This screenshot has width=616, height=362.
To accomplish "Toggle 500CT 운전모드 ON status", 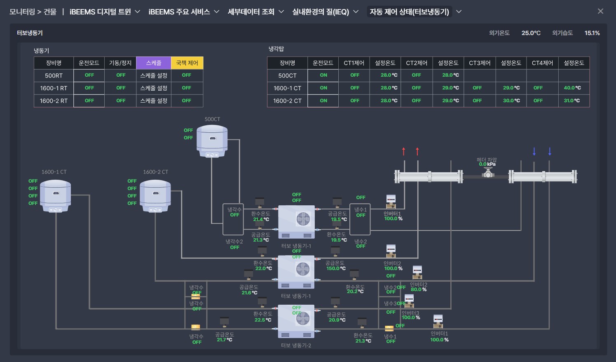I will pos(323,75).
